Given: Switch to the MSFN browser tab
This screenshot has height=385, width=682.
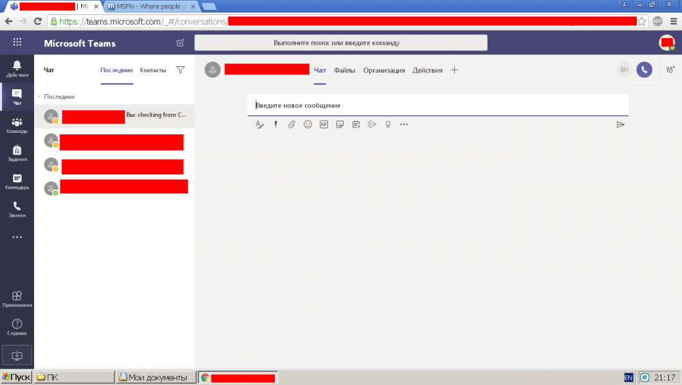Looking at the screenshot, I should click(151, 7).
